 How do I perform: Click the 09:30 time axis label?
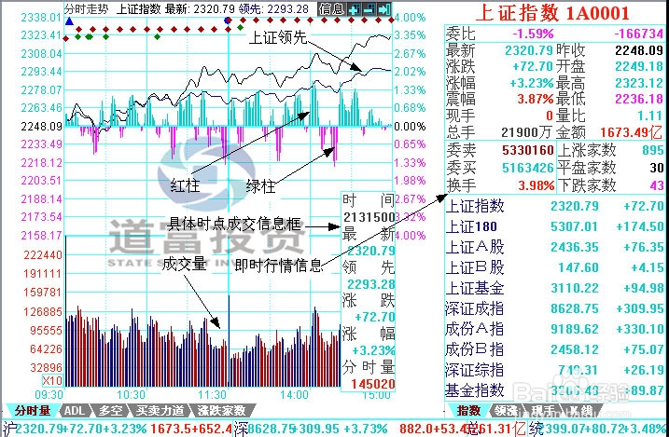click(49, 394)
